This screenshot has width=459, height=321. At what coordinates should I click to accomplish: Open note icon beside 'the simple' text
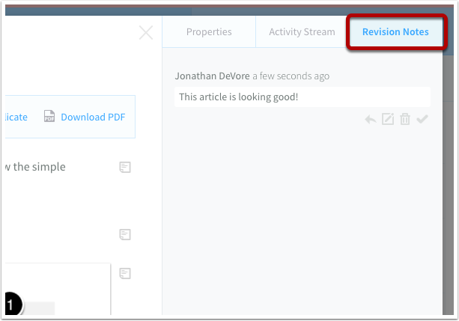tap(125, 167)
